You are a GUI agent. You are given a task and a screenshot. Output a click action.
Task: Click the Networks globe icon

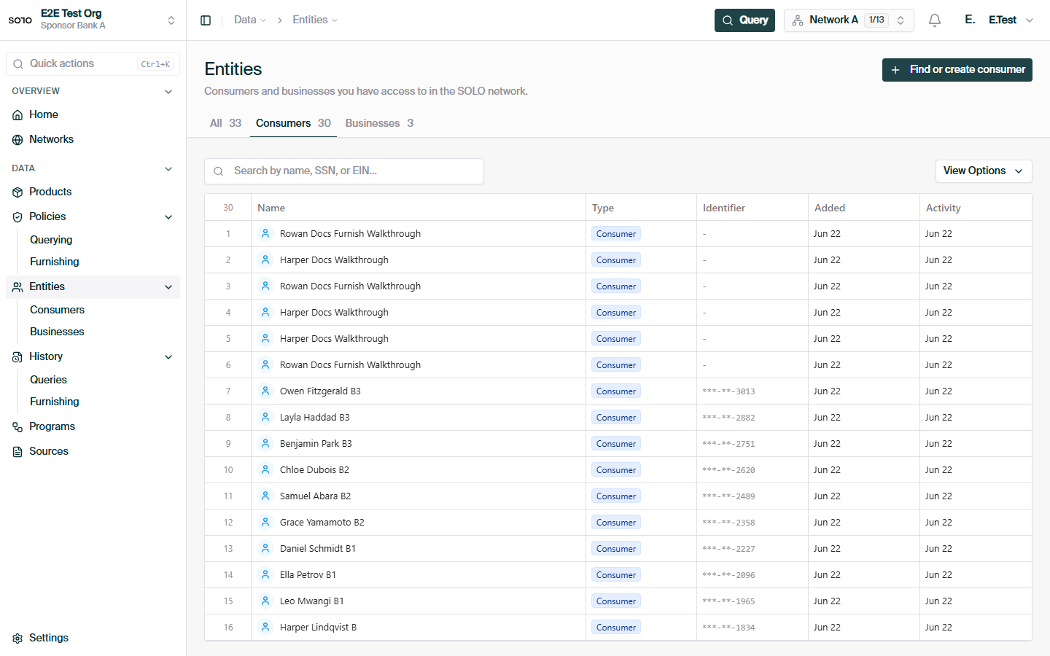tap(17, 140)
